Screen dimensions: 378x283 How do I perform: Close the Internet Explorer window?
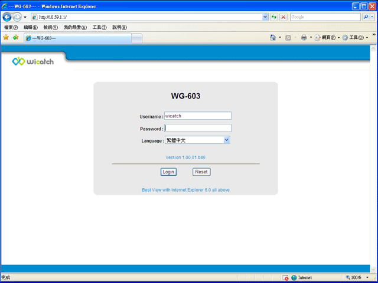[x=372, y=6]
